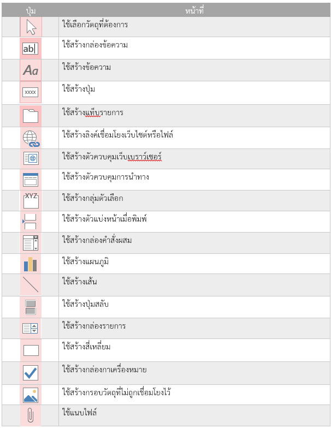
Task: Choose the Label (Aa) control icon
Action: (31, 70)
